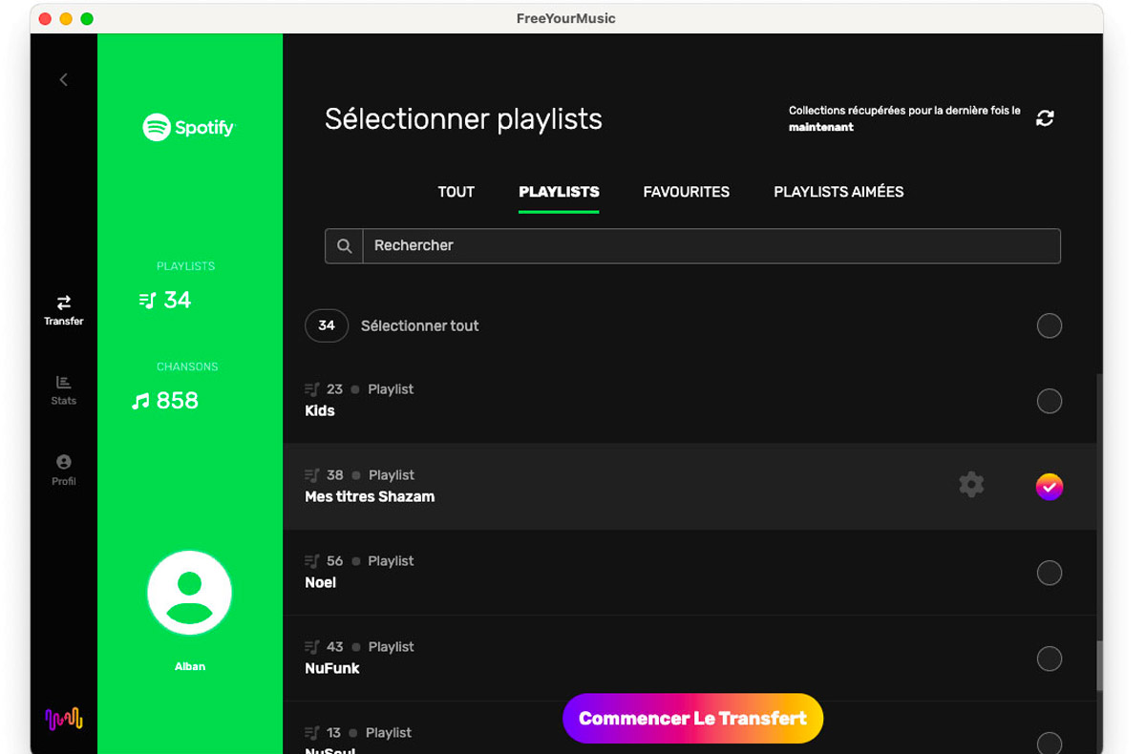
Task: Click the Kids playlist name
Action: pos(320,411)
